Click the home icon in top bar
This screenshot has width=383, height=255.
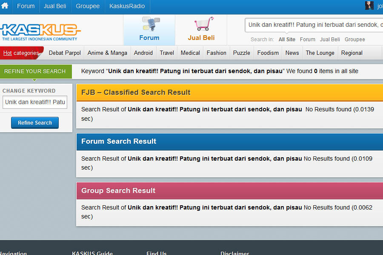(5, 6)
